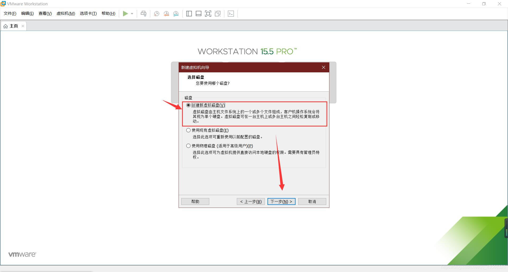Image resolution: width=508 pixels, height=272 pixels.
Task: Open the Snapshot Manager icon
Action: point(176,14)
